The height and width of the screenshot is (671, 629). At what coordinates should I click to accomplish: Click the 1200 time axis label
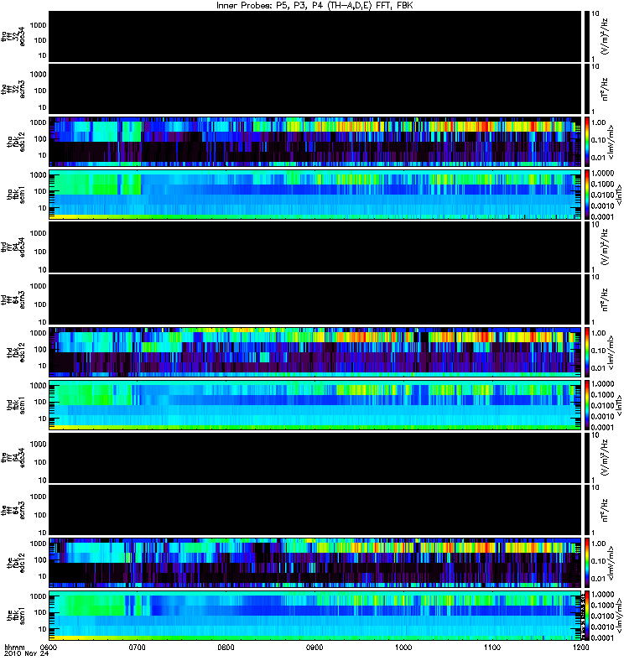click(x=580, y=648)
